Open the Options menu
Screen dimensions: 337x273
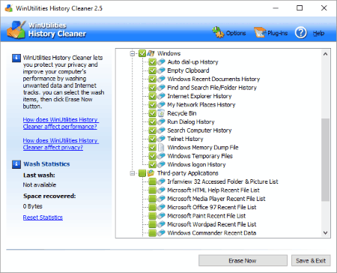click(x=236, y=33)
